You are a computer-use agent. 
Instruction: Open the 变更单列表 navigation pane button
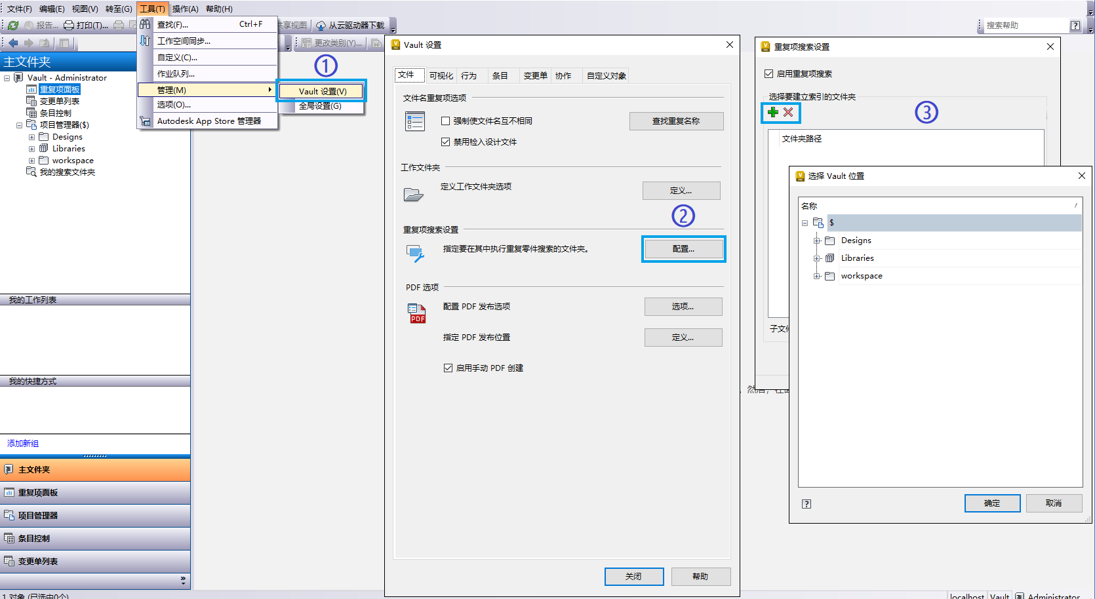click(x=95, y=562)
